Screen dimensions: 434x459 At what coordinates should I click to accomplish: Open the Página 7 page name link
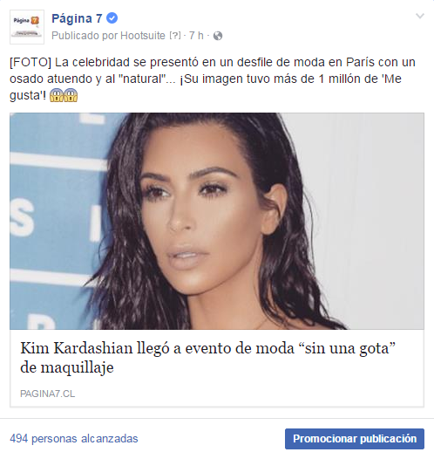pyautogui.click(x=77, y=18)
